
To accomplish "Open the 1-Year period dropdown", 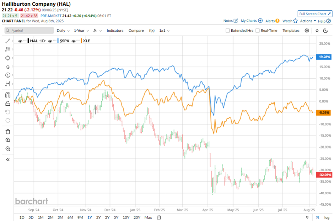I will [x=81, y=31].
